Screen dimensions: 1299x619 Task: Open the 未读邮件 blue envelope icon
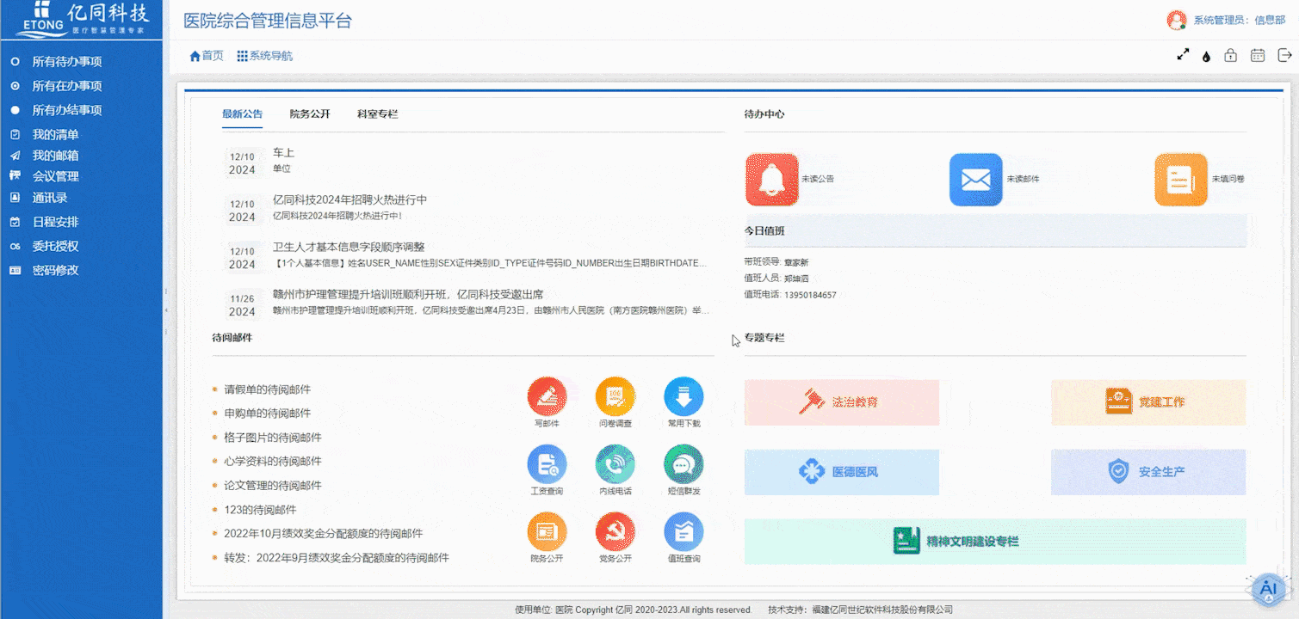(975, 180)
